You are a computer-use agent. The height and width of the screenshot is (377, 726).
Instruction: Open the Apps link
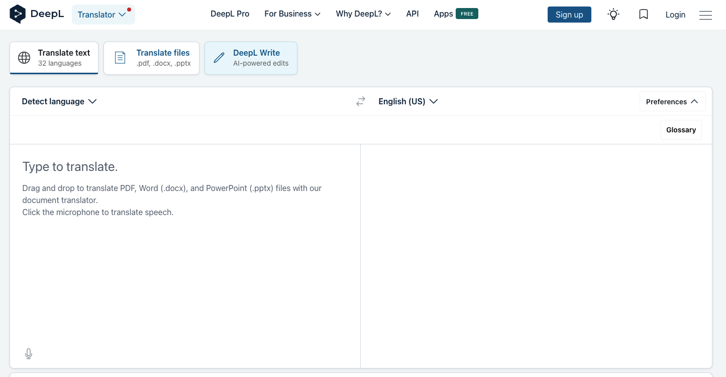(x=456, y=14)
